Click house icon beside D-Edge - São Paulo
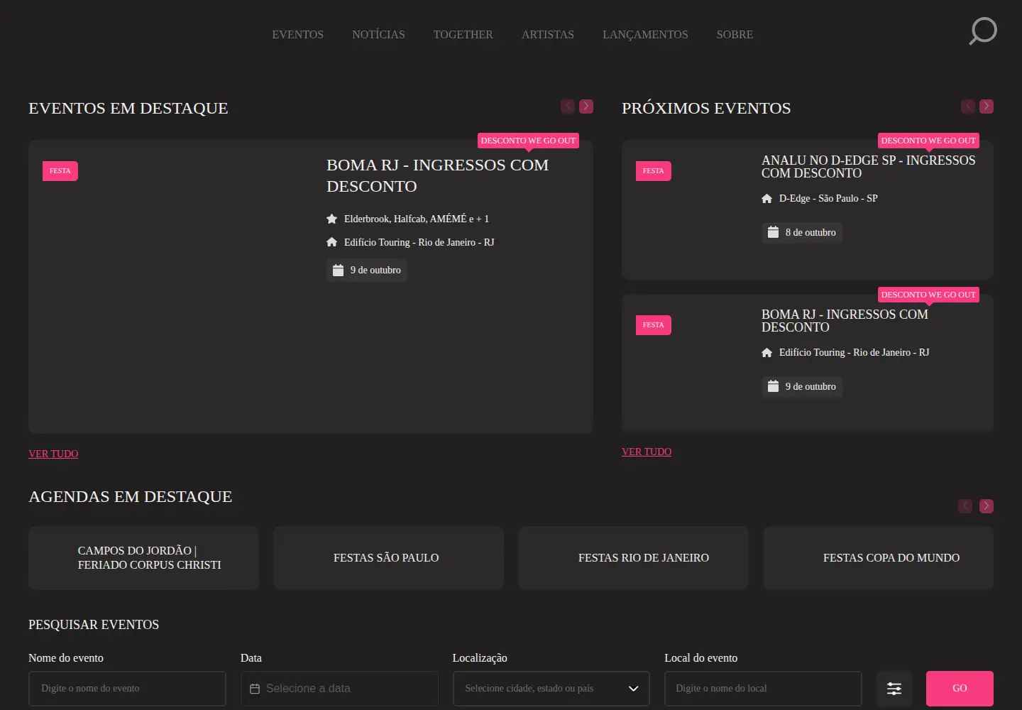The image size is (1022, 710). [x=766, y=199]
